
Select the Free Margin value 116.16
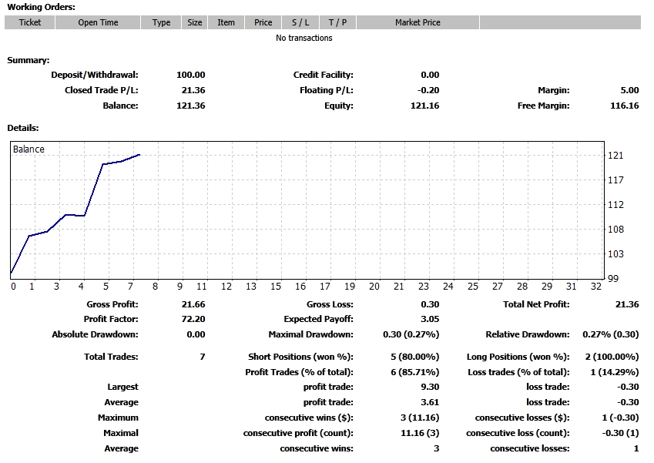tap(625, 106)
